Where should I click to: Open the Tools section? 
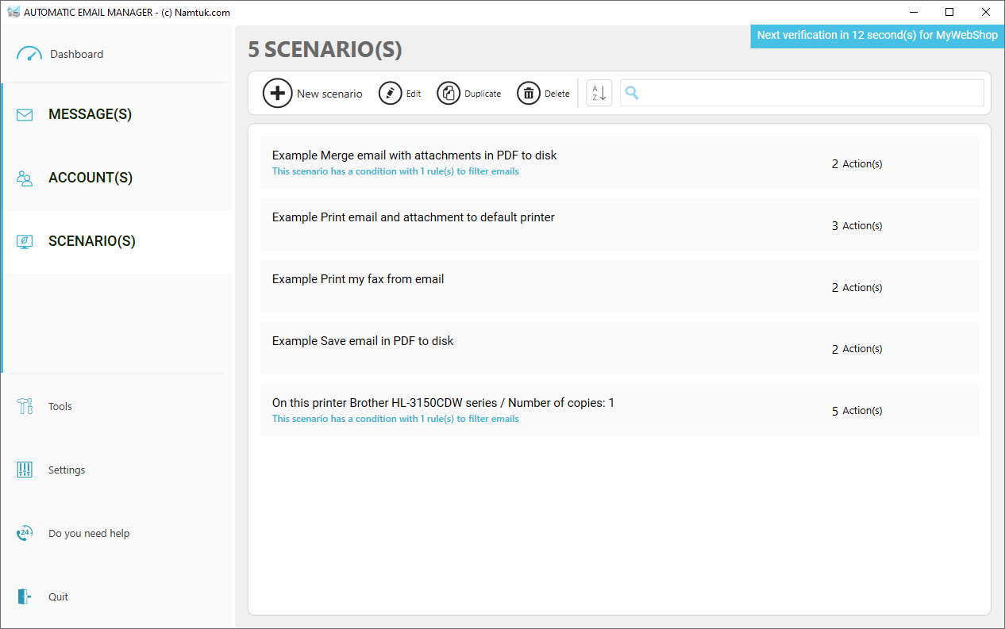[x=60, y=405]
